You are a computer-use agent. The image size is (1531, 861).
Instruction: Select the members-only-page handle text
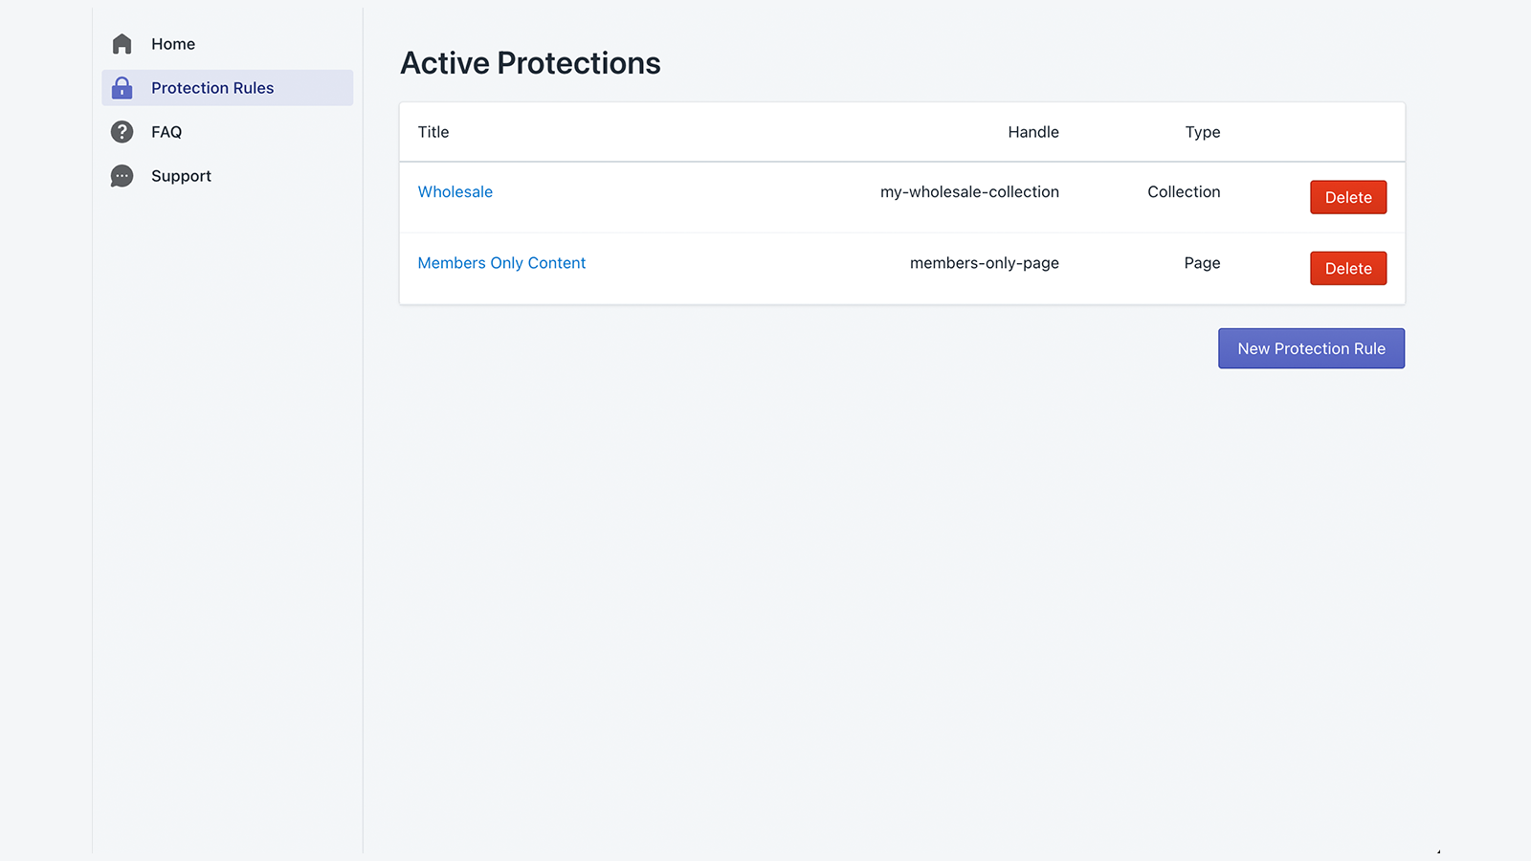[x=985, y=262]
